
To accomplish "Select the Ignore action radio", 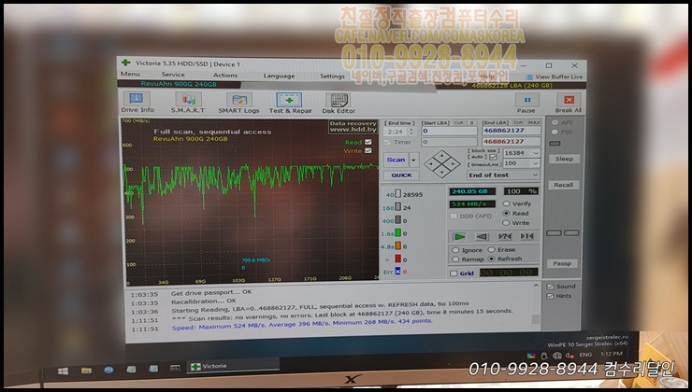I will coord(455,250).
